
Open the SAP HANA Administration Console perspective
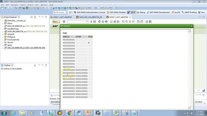click(x=90, y=12)
